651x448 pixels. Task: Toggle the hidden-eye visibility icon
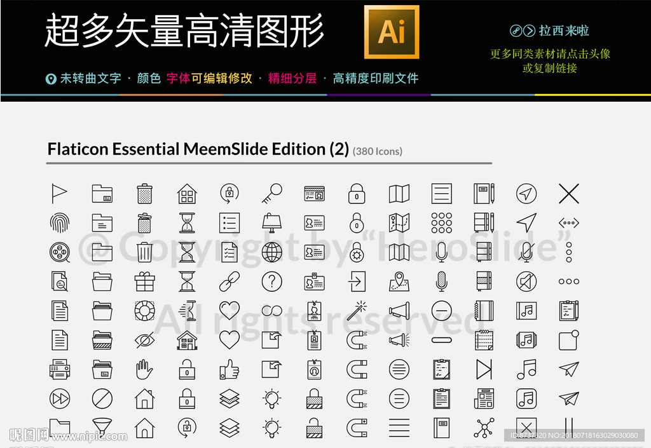[x=144, y=340]
